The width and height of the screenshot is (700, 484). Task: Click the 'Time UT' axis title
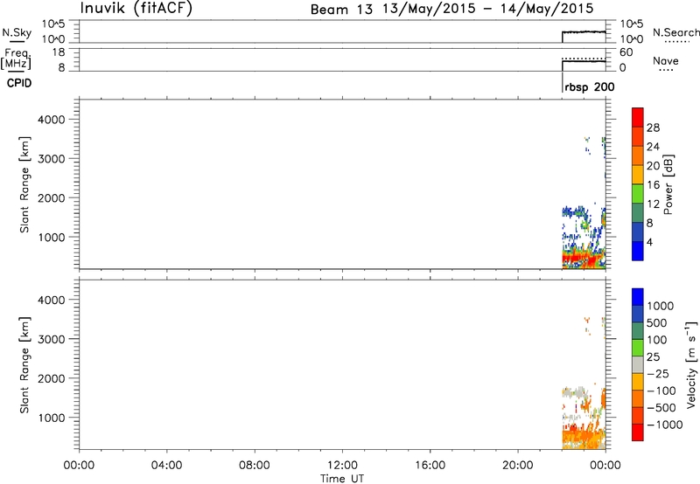(342, 479)
